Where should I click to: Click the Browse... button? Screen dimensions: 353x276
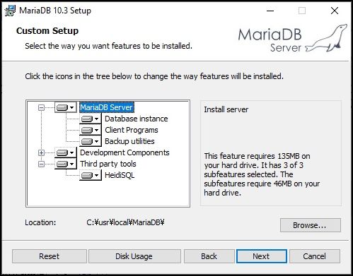311,225
